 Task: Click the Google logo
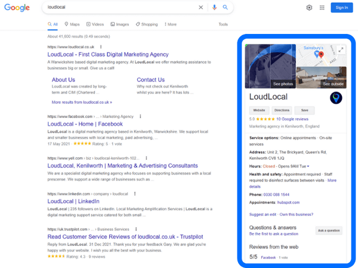coord(17,8)
